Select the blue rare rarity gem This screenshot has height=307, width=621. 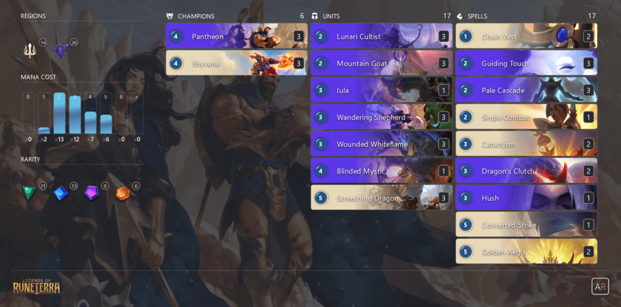61,193
